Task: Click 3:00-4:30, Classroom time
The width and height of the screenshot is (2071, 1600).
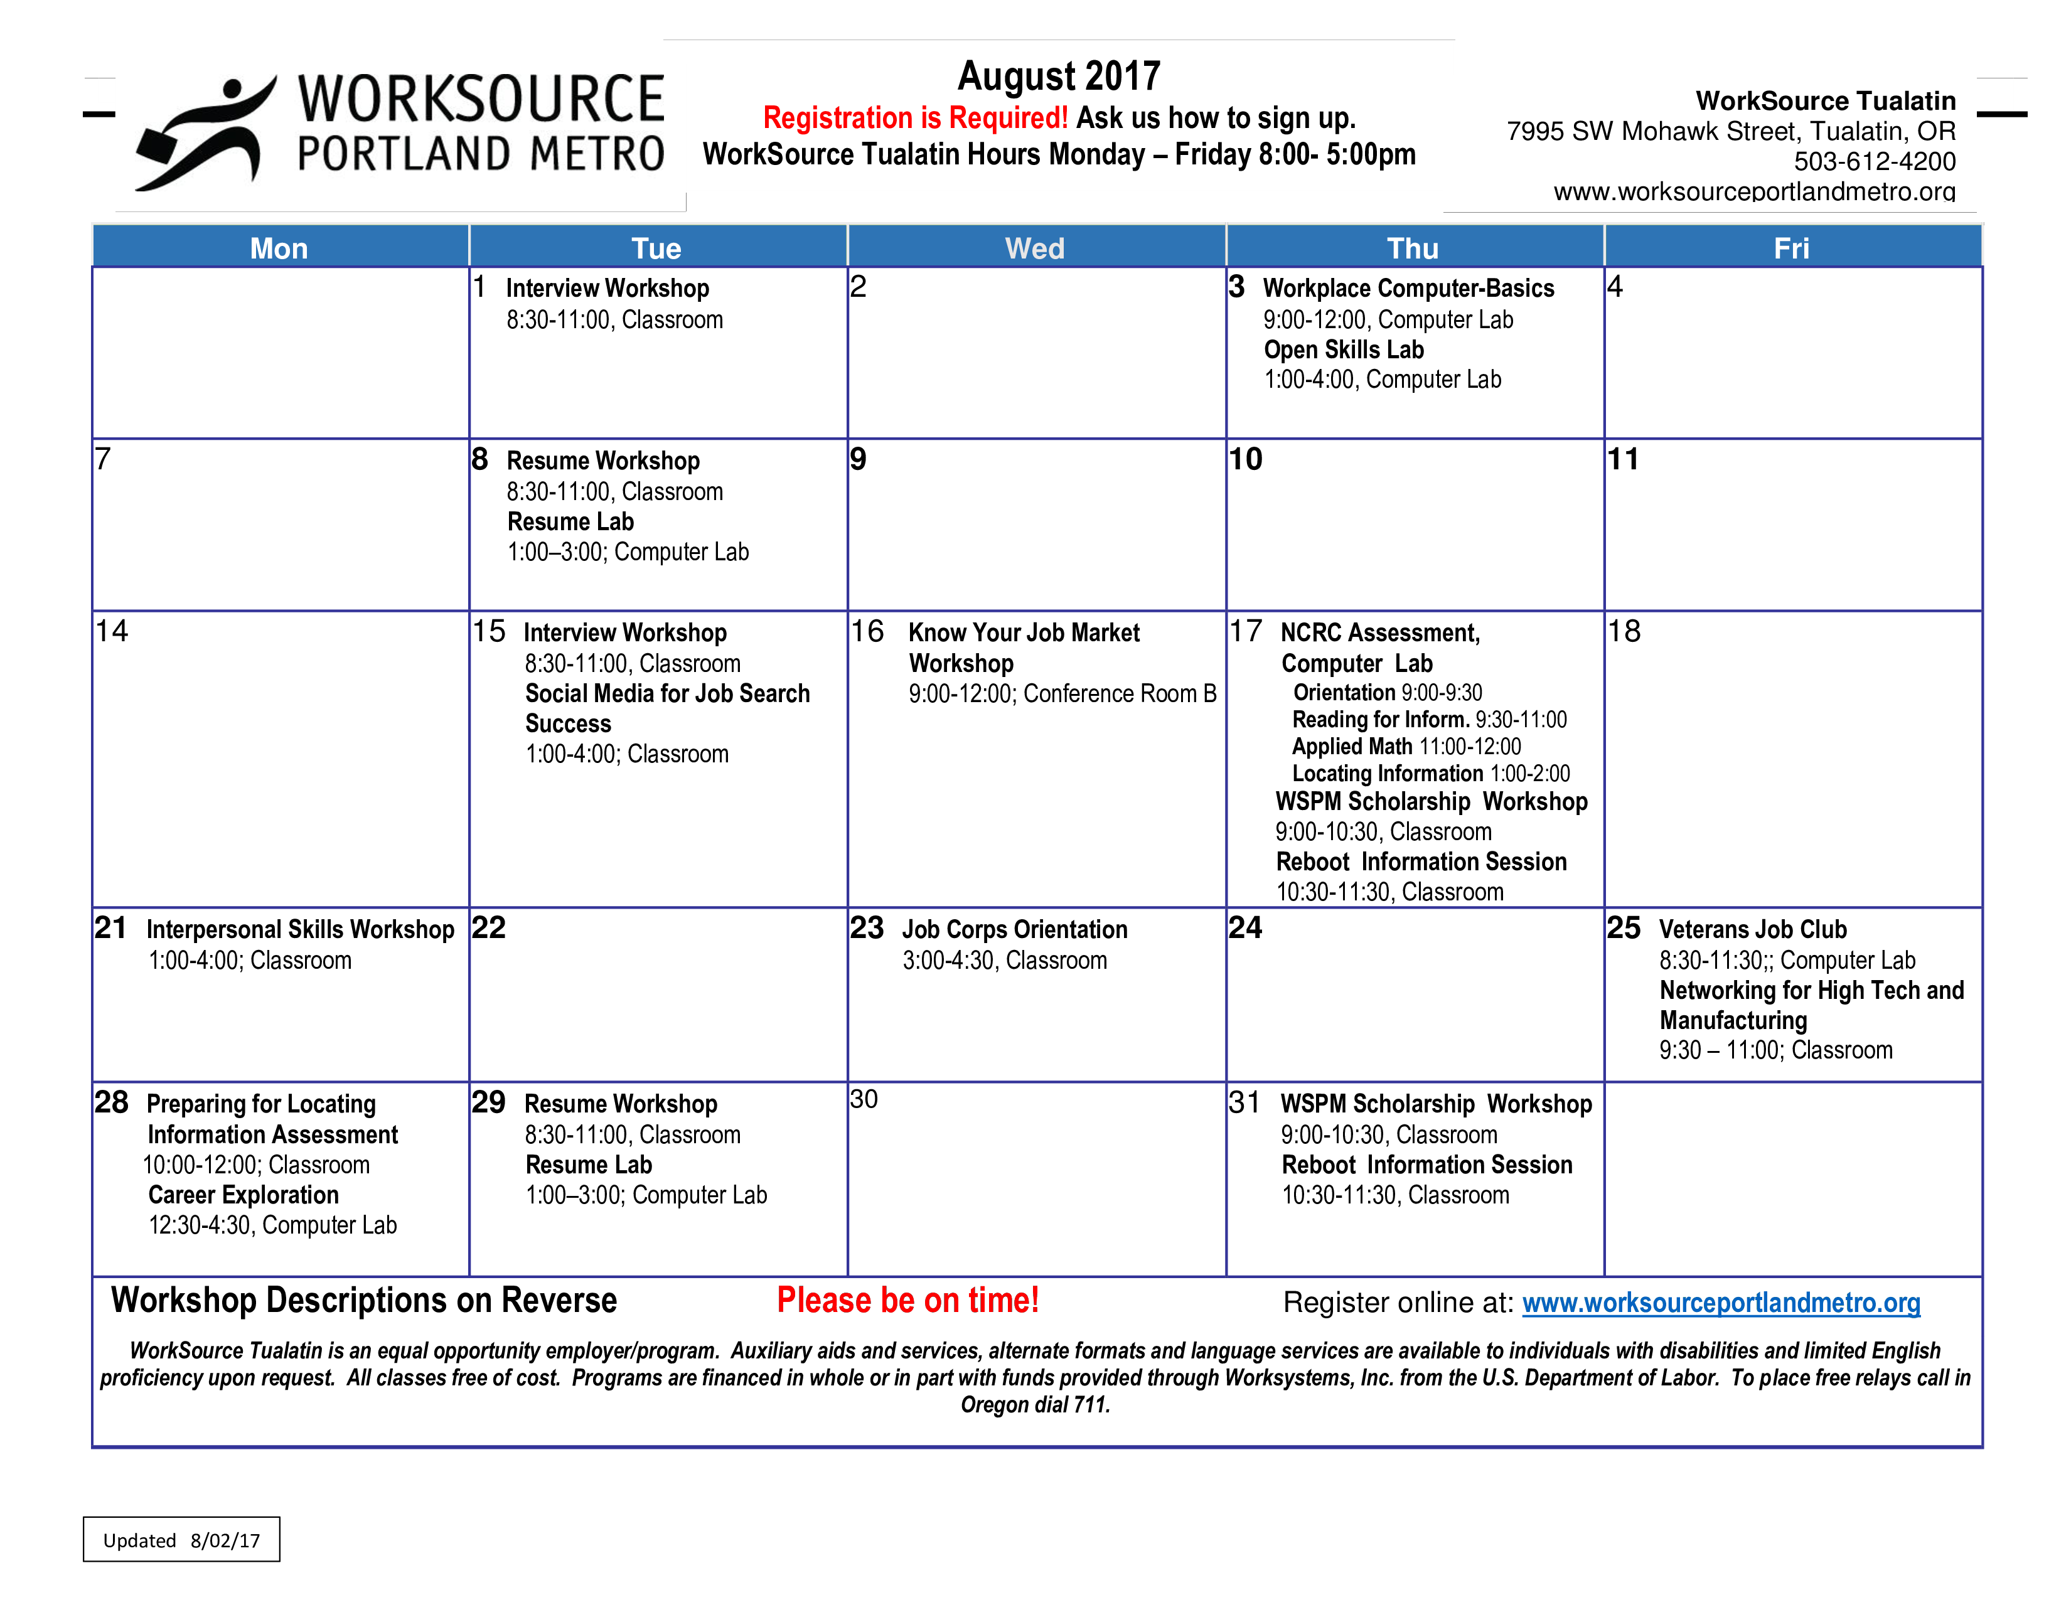Action: tap(1004, 960)
